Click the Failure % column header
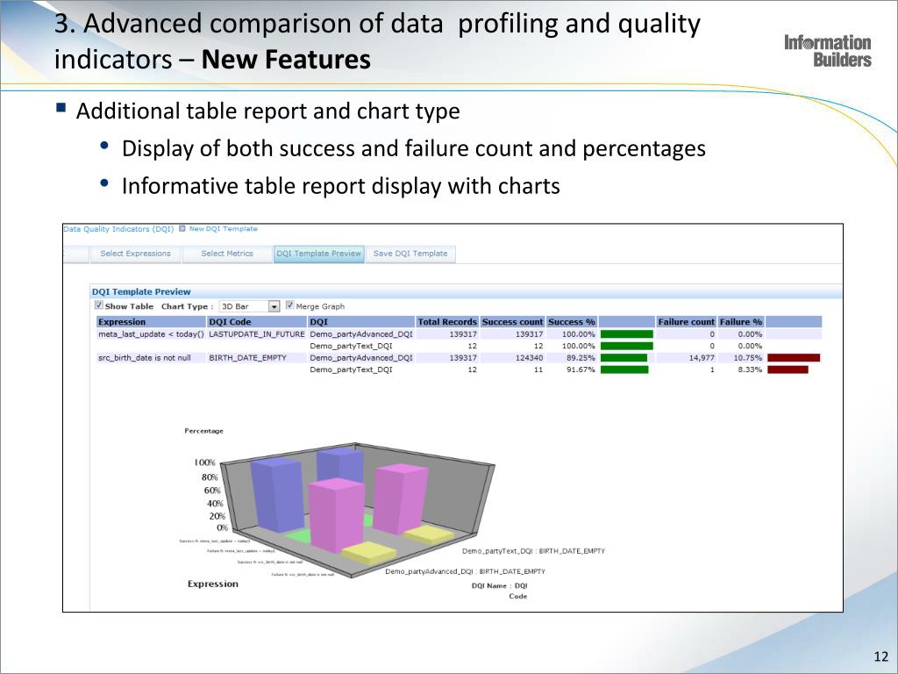 [x=740, y=322]
